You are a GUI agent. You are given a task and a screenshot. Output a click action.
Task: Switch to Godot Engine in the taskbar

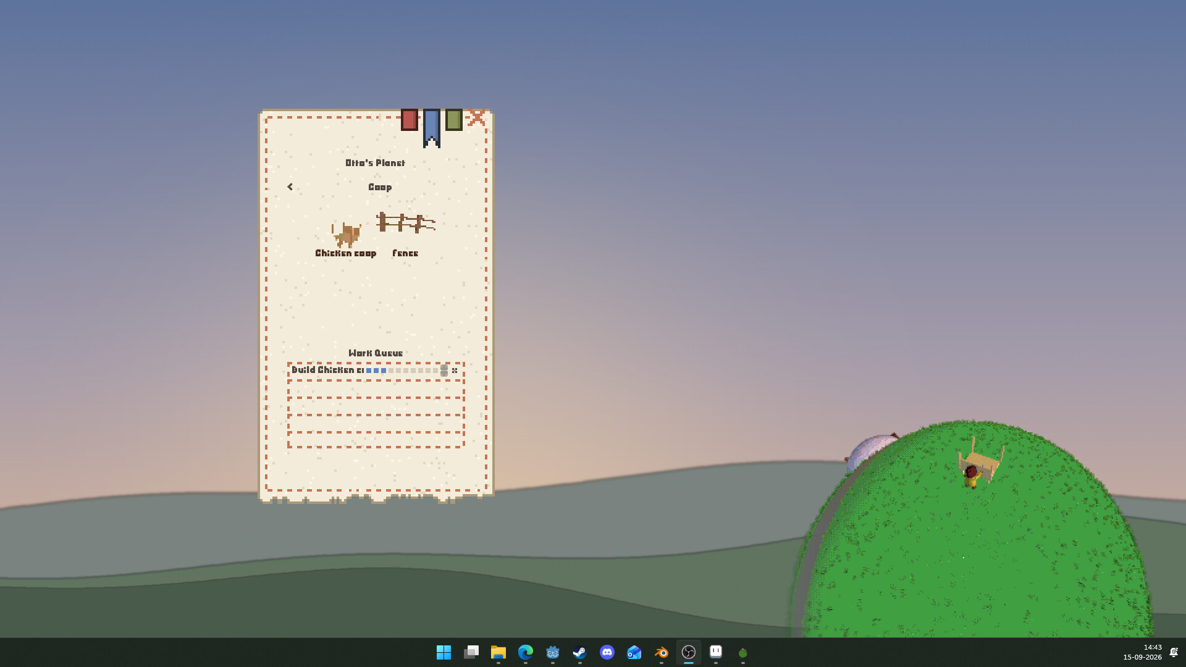pyautogui.click(x=553, y=652)
